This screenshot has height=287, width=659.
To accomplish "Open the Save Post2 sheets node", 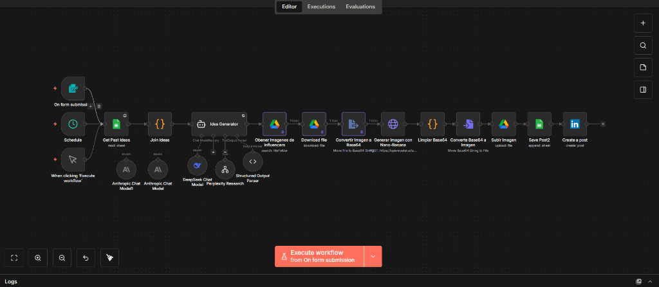I will 539,124.
